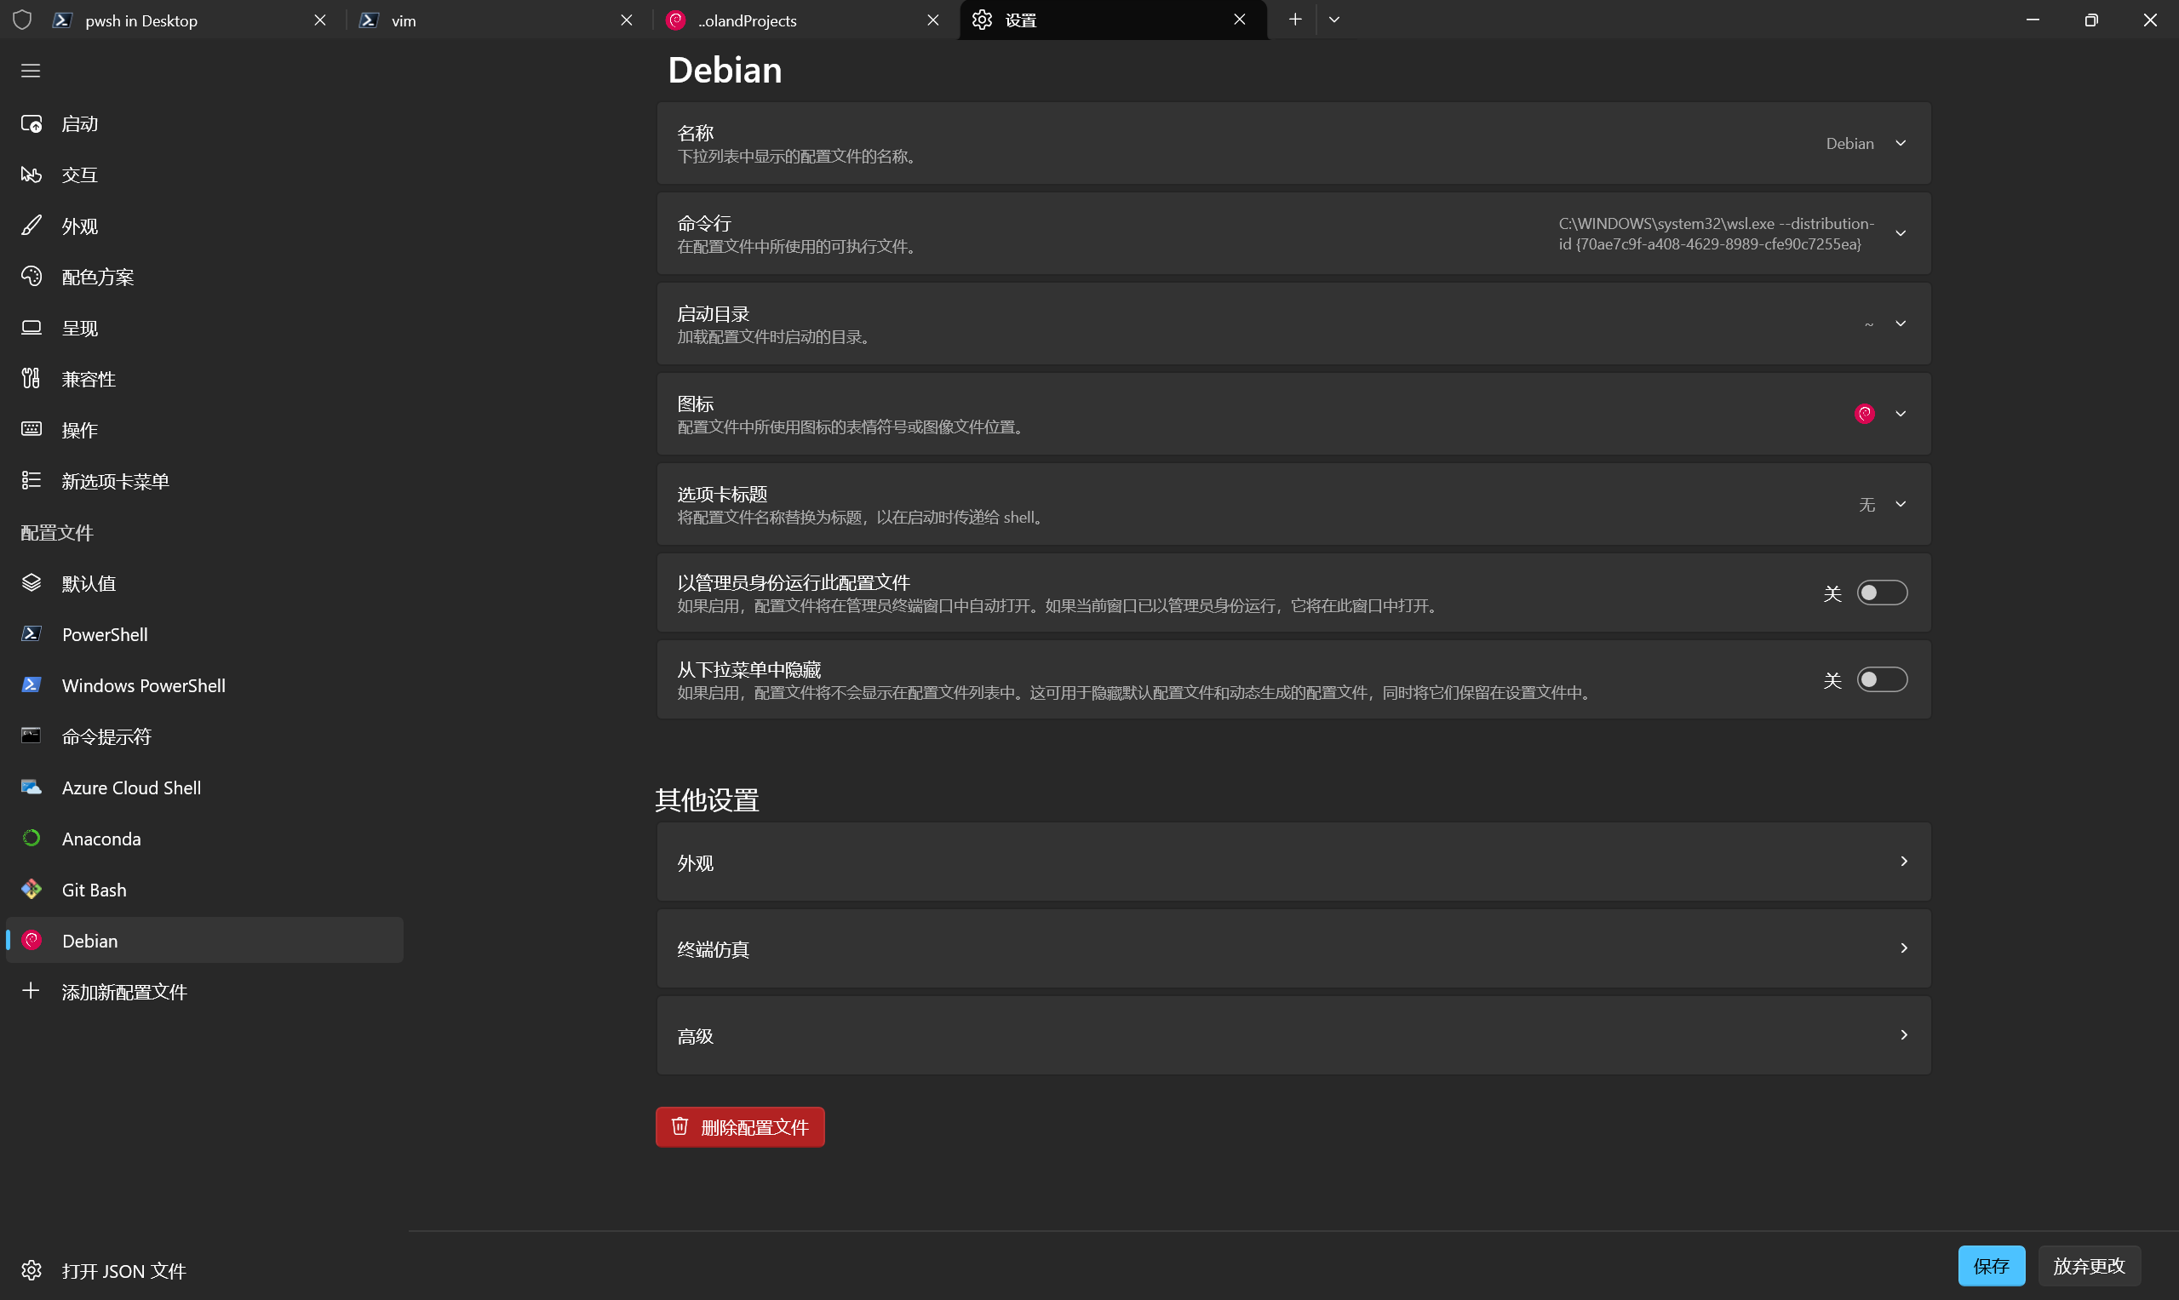Open the Azure Cloud Shell profile
The width and height of the screenshot is (2179, 1300).
131,787
